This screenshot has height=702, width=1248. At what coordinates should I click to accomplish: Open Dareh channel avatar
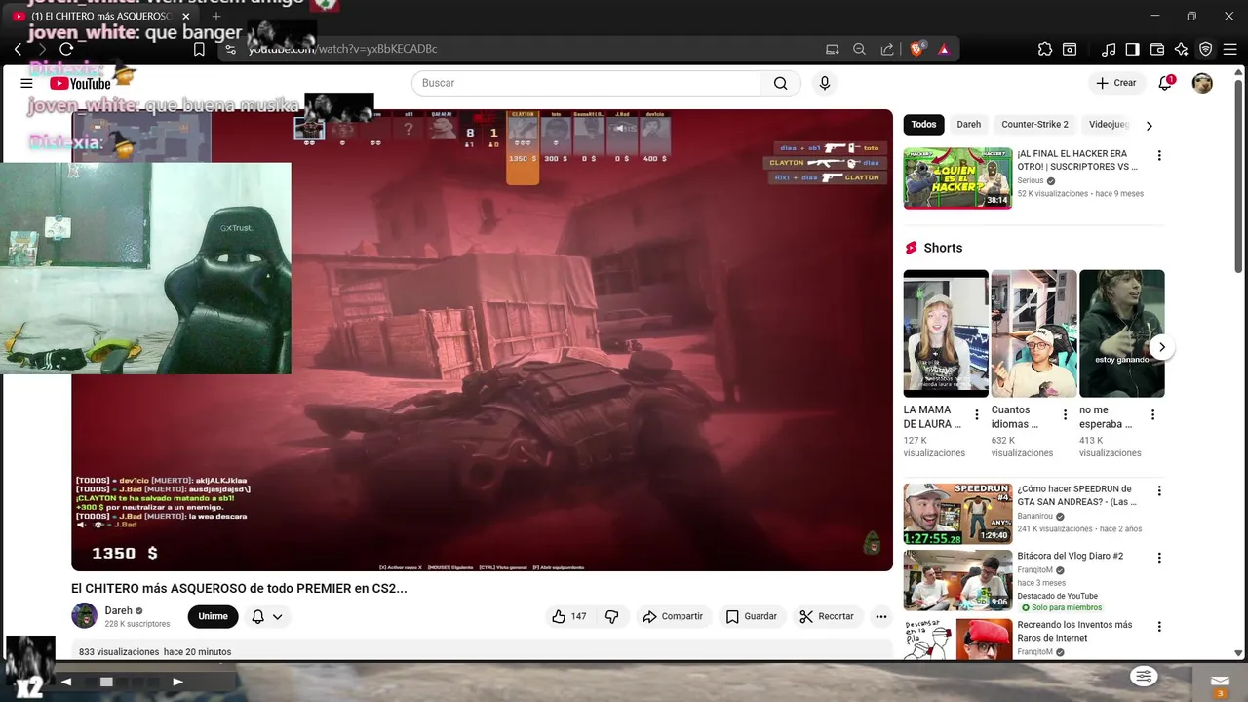tap(85, 616)
